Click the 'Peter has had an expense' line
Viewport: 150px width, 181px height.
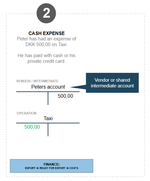47,39
